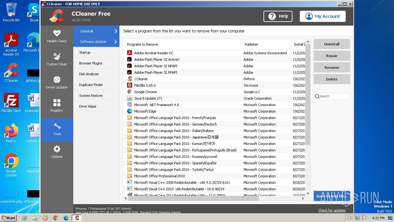Click the CCleaner logo in the header
The image size is (394, 222).
point(57,16)
